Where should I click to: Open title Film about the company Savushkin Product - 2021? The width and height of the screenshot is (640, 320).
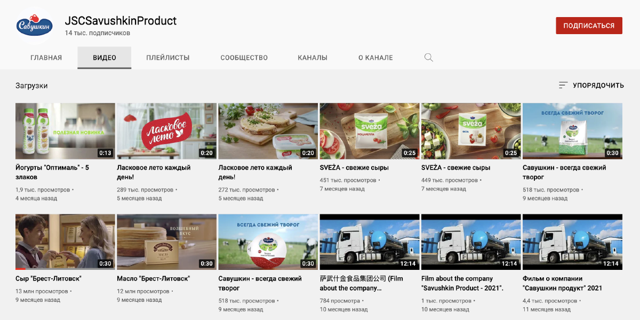(463, 283)
